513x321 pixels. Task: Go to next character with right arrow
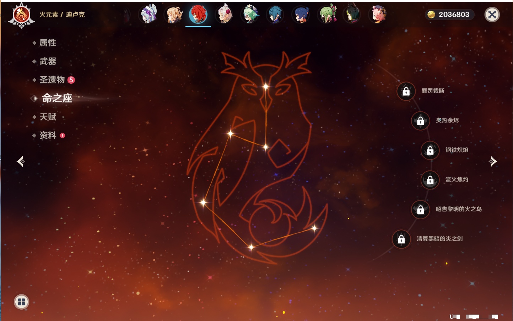(492, 161)
